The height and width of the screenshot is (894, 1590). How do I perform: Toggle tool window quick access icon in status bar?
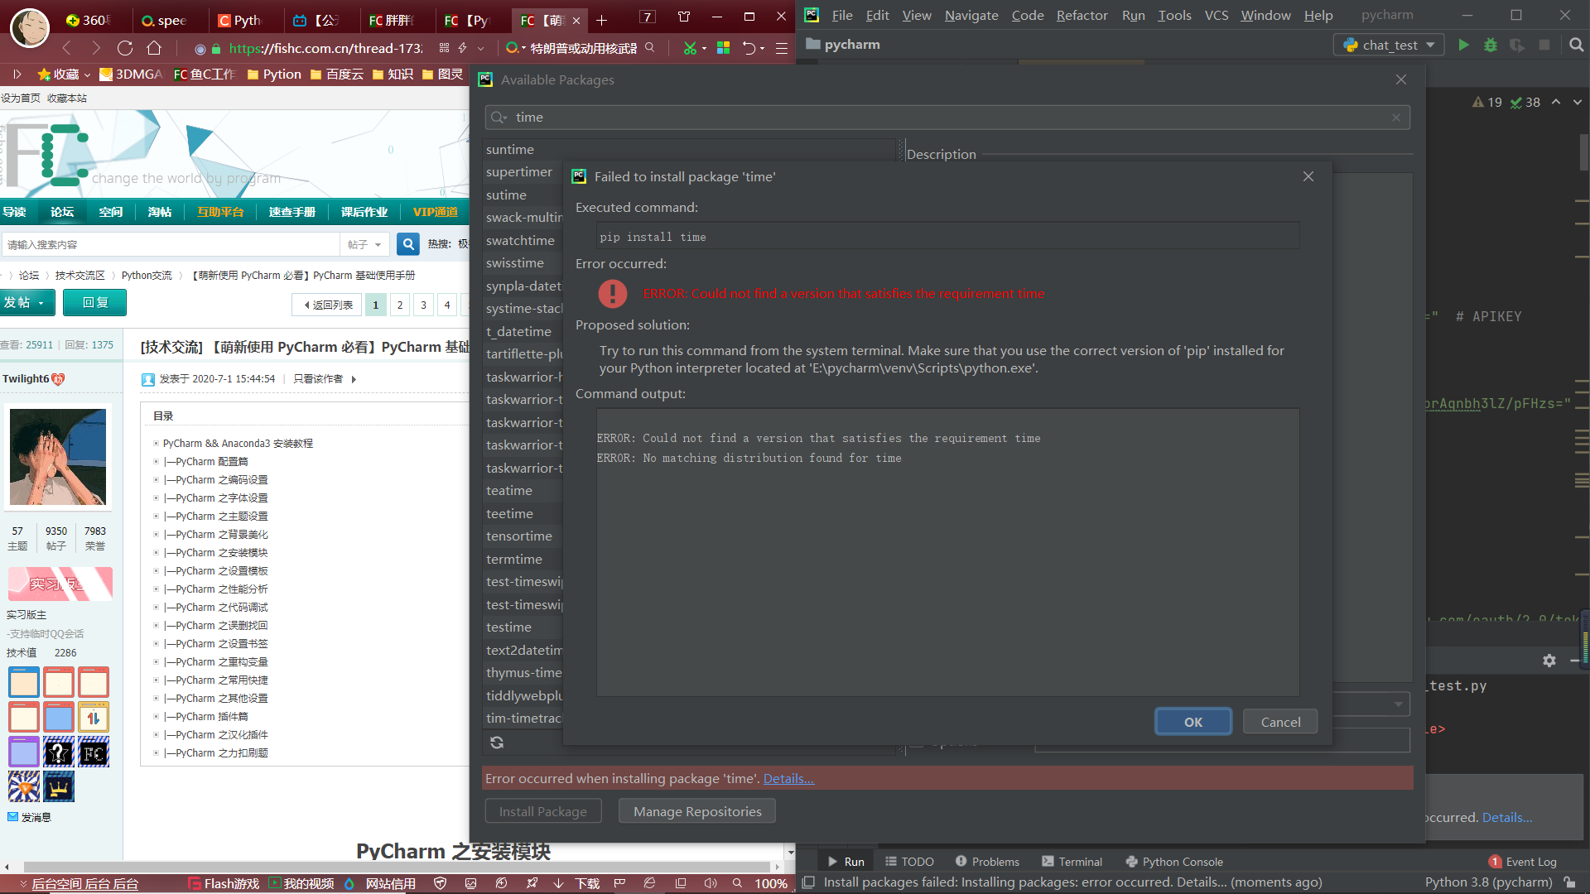pyautogui.click(x=809, y=882)
